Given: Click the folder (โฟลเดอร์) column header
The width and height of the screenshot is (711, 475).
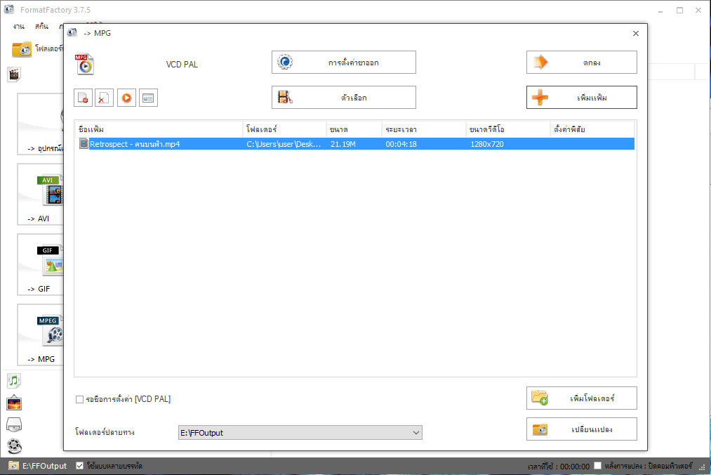Looking at the screenshot, I should (284, 129).
